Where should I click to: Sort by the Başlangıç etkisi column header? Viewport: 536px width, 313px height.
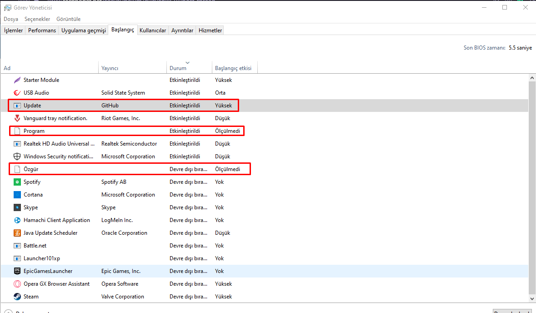(x=235, y=67)
